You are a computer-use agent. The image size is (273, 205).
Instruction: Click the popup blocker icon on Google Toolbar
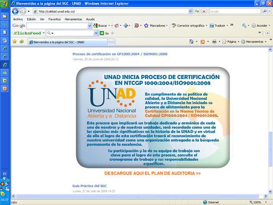136,26
